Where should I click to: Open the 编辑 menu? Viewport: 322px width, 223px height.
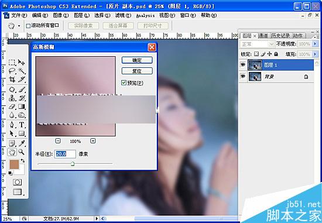pyautogui.click(x=40, y=15)
